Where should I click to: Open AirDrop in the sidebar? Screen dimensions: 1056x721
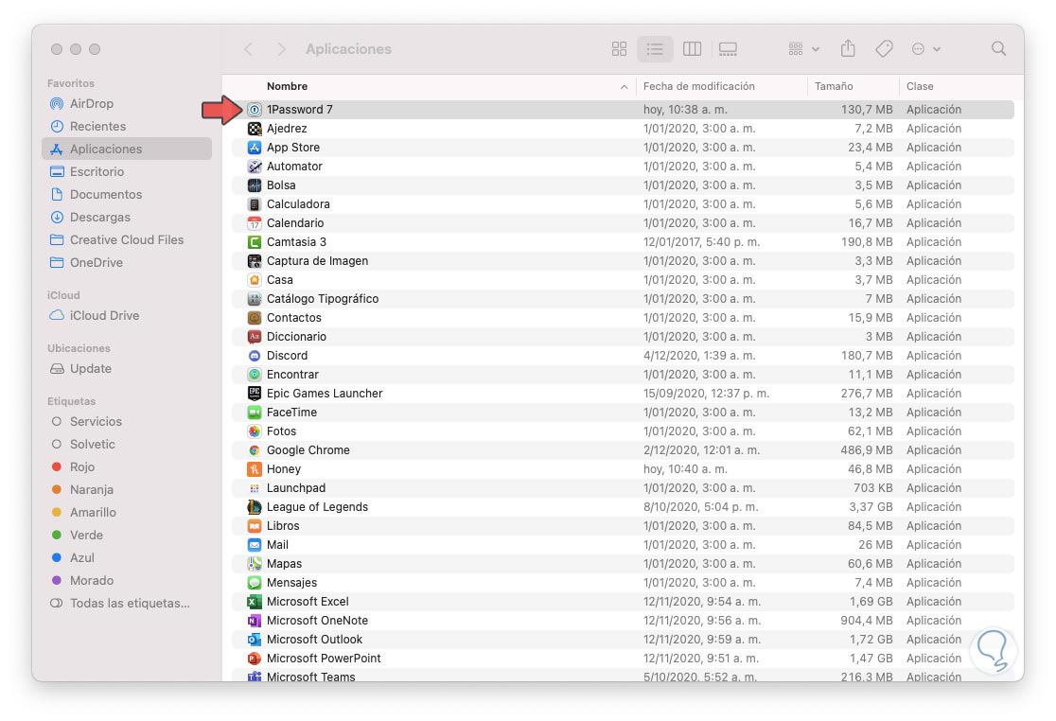tap(92, 104)
